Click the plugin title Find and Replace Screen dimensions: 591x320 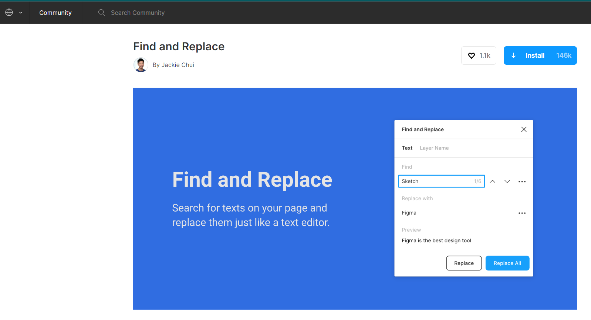tap(179, 46)
